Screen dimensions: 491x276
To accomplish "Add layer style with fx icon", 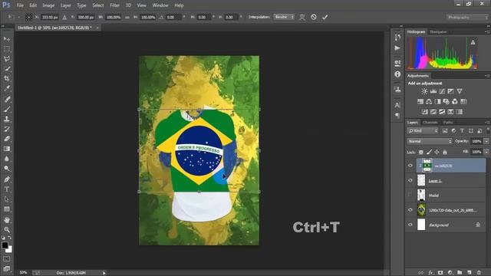I will point(430,273).
